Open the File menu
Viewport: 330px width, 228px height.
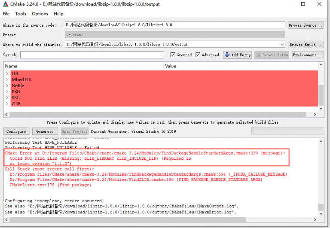(6, 14)
